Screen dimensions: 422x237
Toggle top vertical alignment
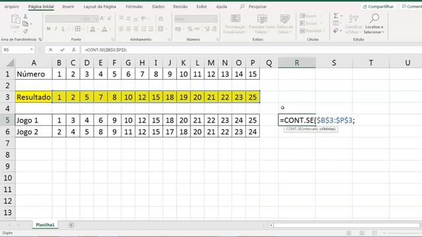pos(121,18)
